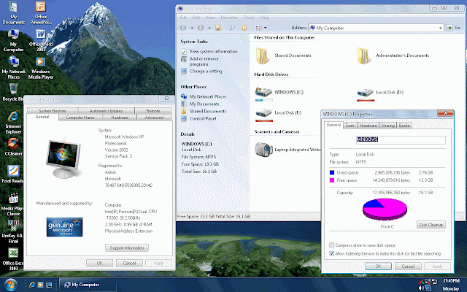Select the Laptop Integrated Webcam icon
This screenshot has width=467, height=292.
pyautogui.click(x=263, y=149)
